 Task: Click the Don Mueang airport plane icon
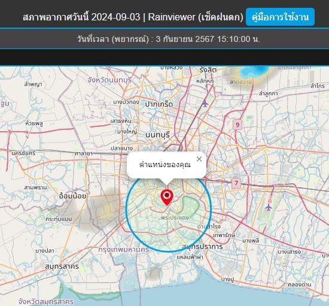[205, 104]
